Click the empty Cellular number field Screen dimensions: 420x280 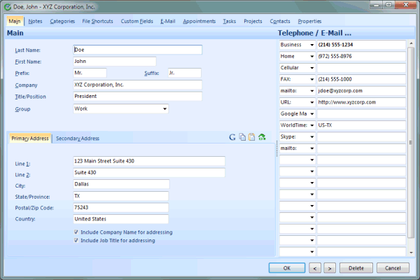pos(361,68)
